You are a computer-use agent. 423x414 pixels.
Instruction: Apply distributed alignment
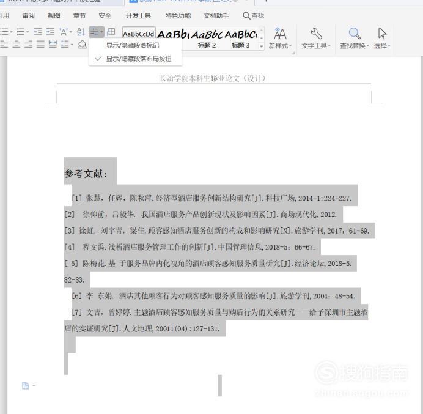coord(53,44)
